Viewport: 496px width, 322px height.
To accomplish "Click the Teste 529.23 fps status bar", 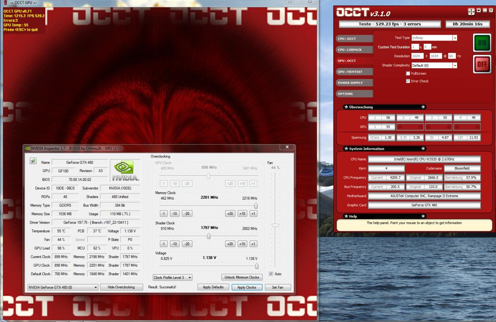I will pyautogui.click(x=390, y=24).
